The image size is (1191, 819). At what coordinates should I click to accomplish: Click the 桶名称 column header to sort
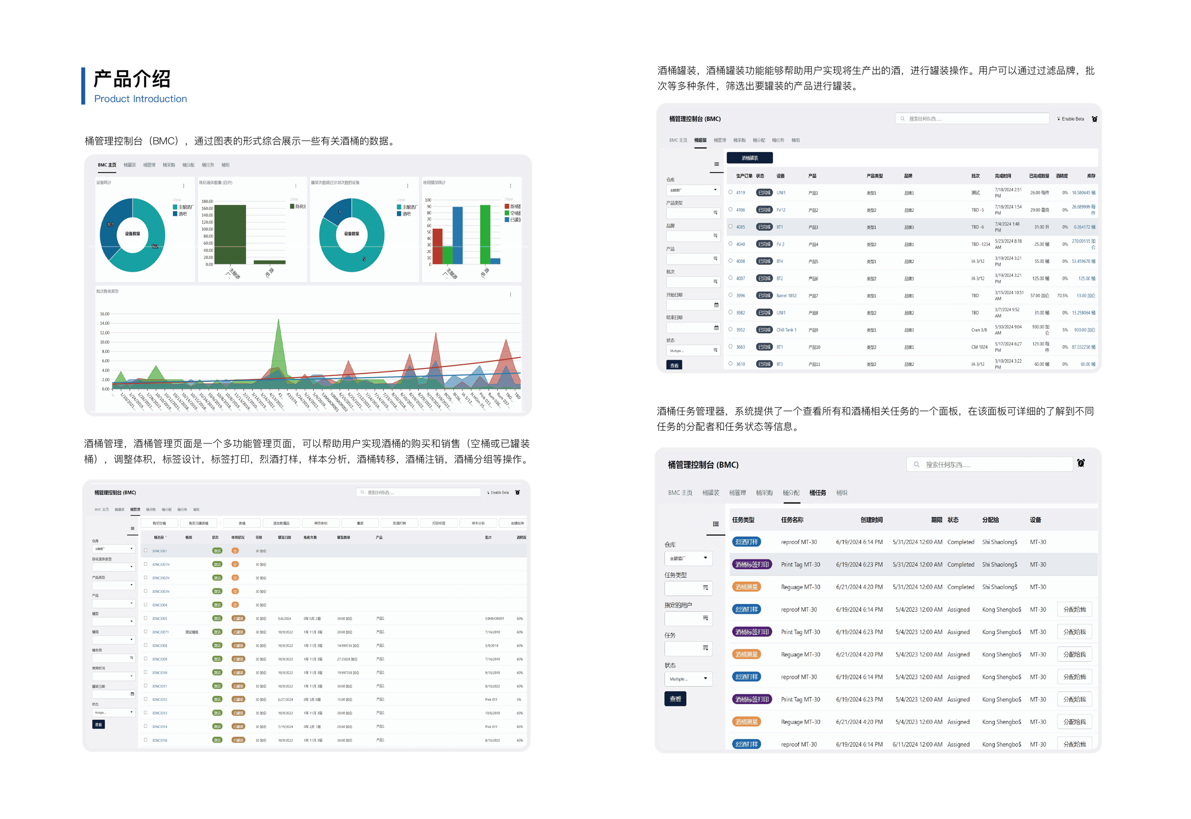(x=160, y=537)
